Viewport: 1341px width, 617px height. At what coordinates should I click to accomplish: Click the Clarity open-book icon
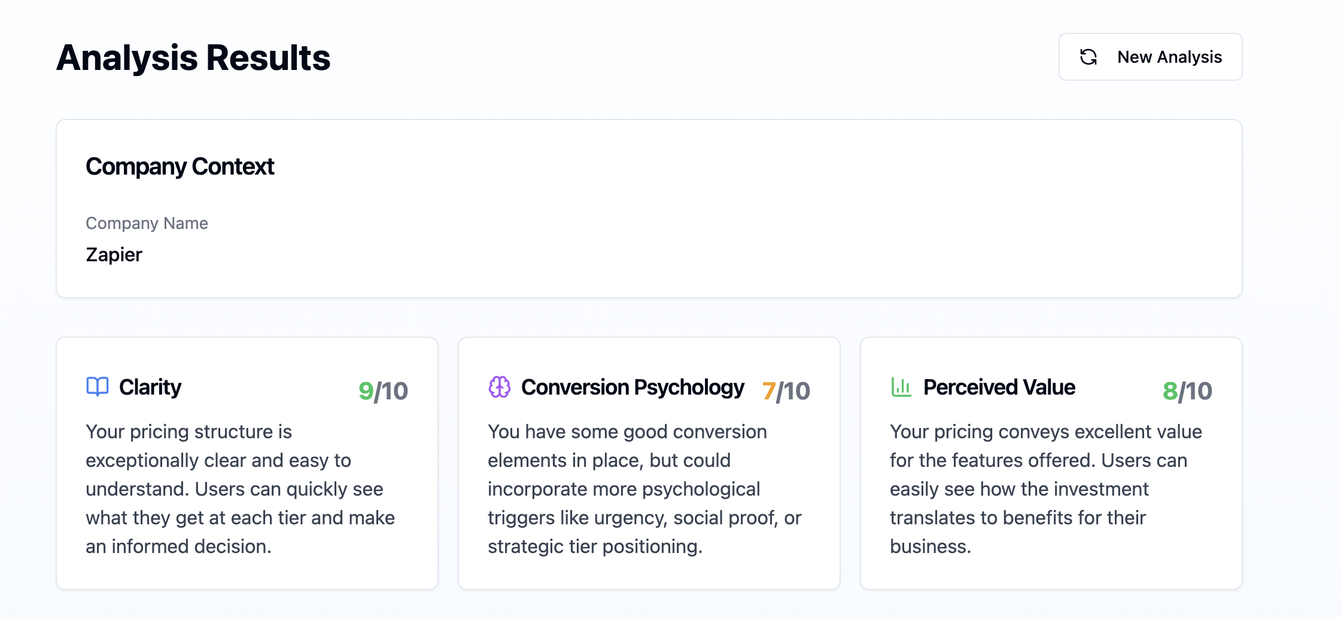click(98, 387)
